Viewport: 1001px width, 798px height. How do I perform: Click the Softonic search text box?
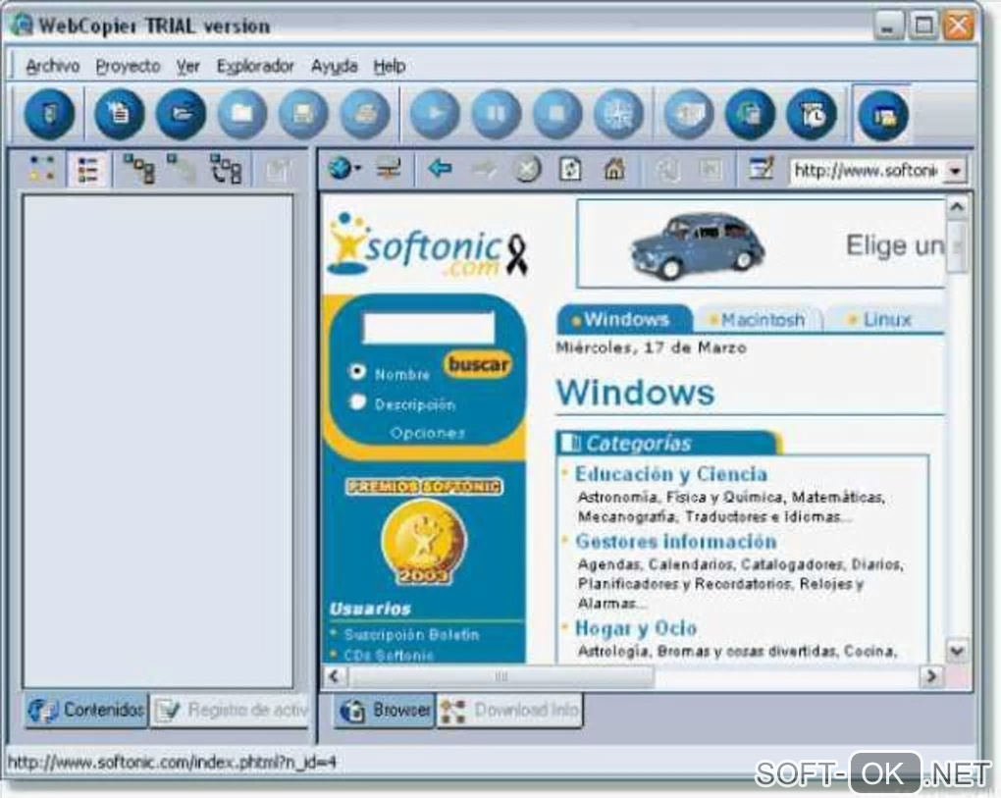pyautogui.click(x=428, y=328)
